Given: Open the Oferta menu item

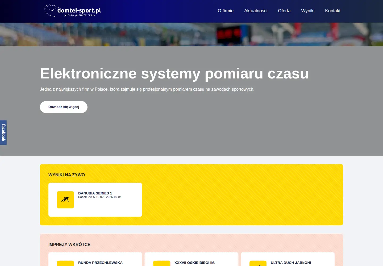Looking at the screenshot, I should pos(284,11).
